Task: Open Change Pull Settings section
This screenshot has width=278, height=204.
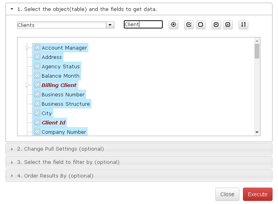Action: [139, 149]
